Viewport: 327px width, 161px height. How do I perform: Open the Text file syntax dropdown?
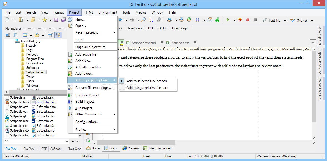click(285, 21)
